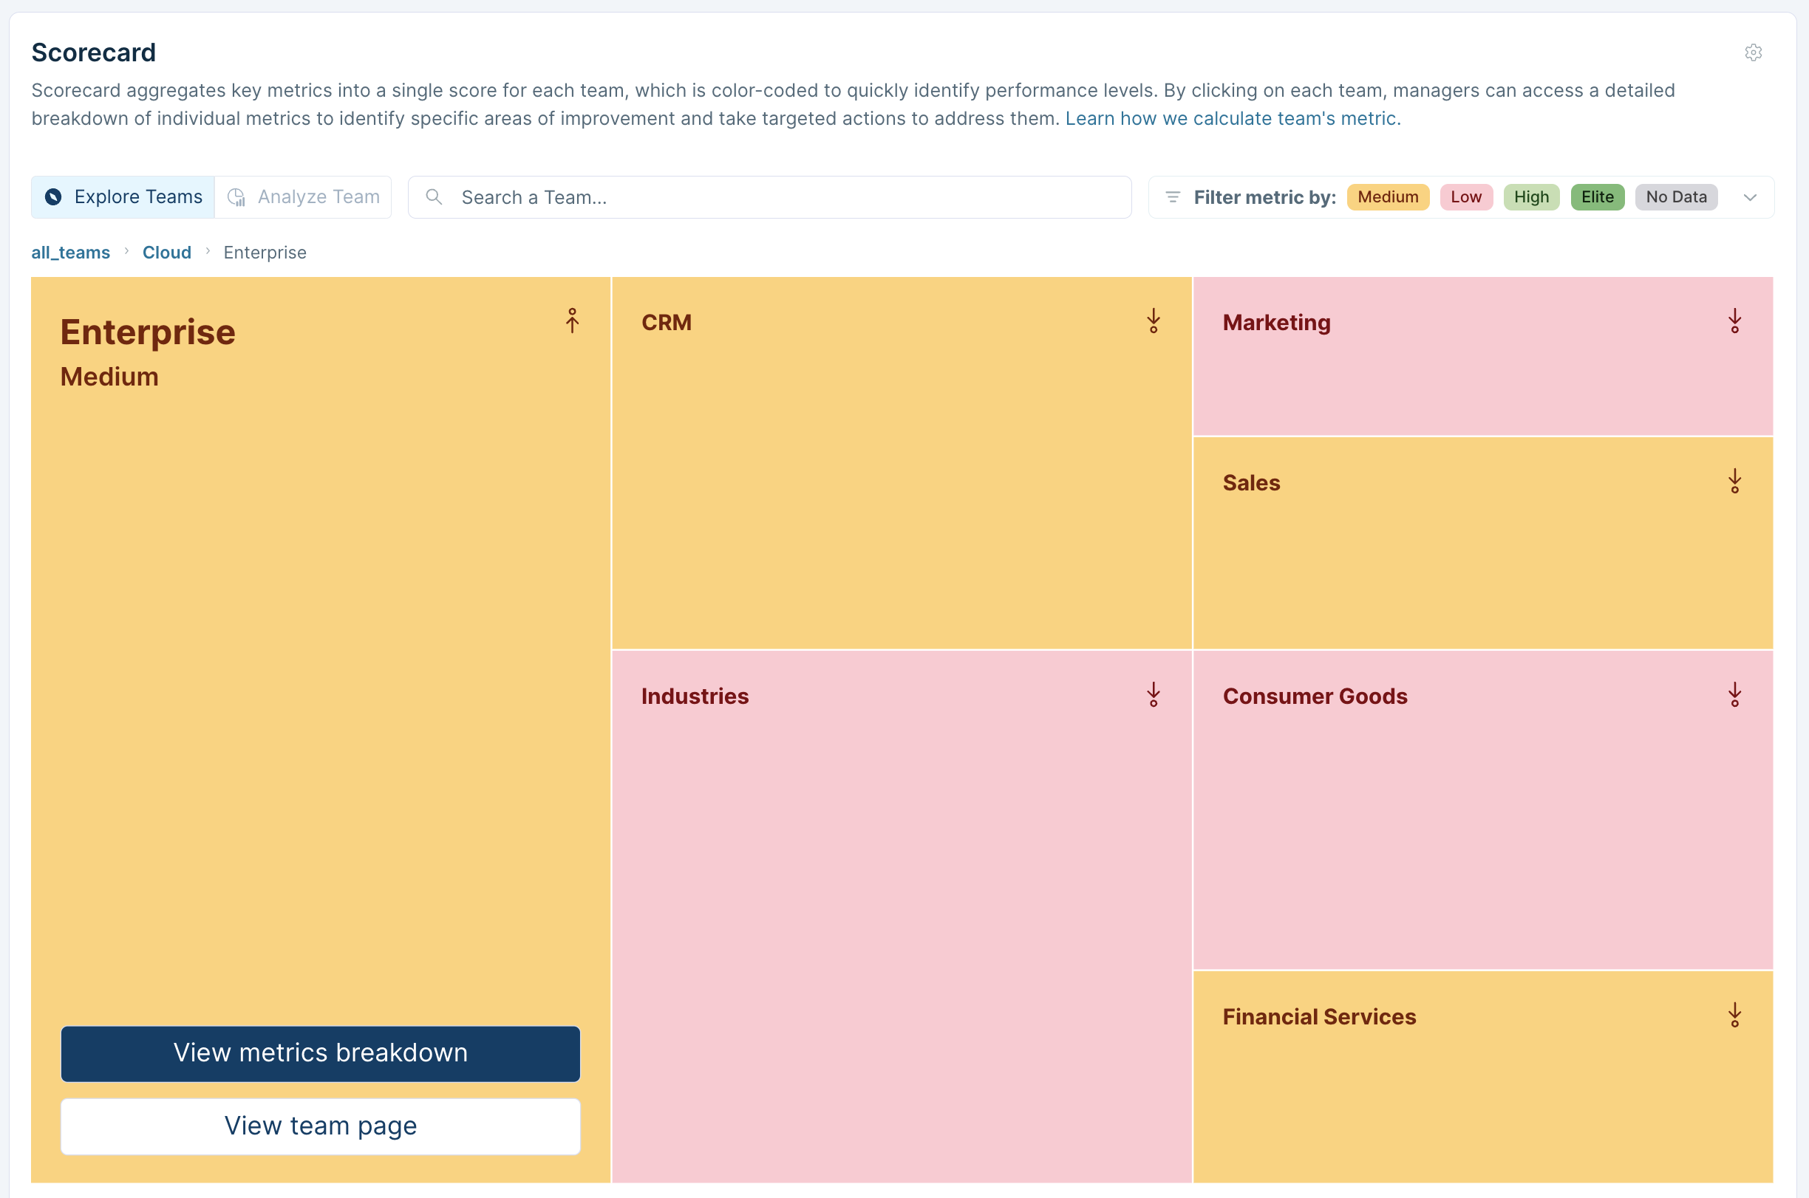1809x1198 pixels.
Task: Focus the Search a Team field
Action: [769, 197]
